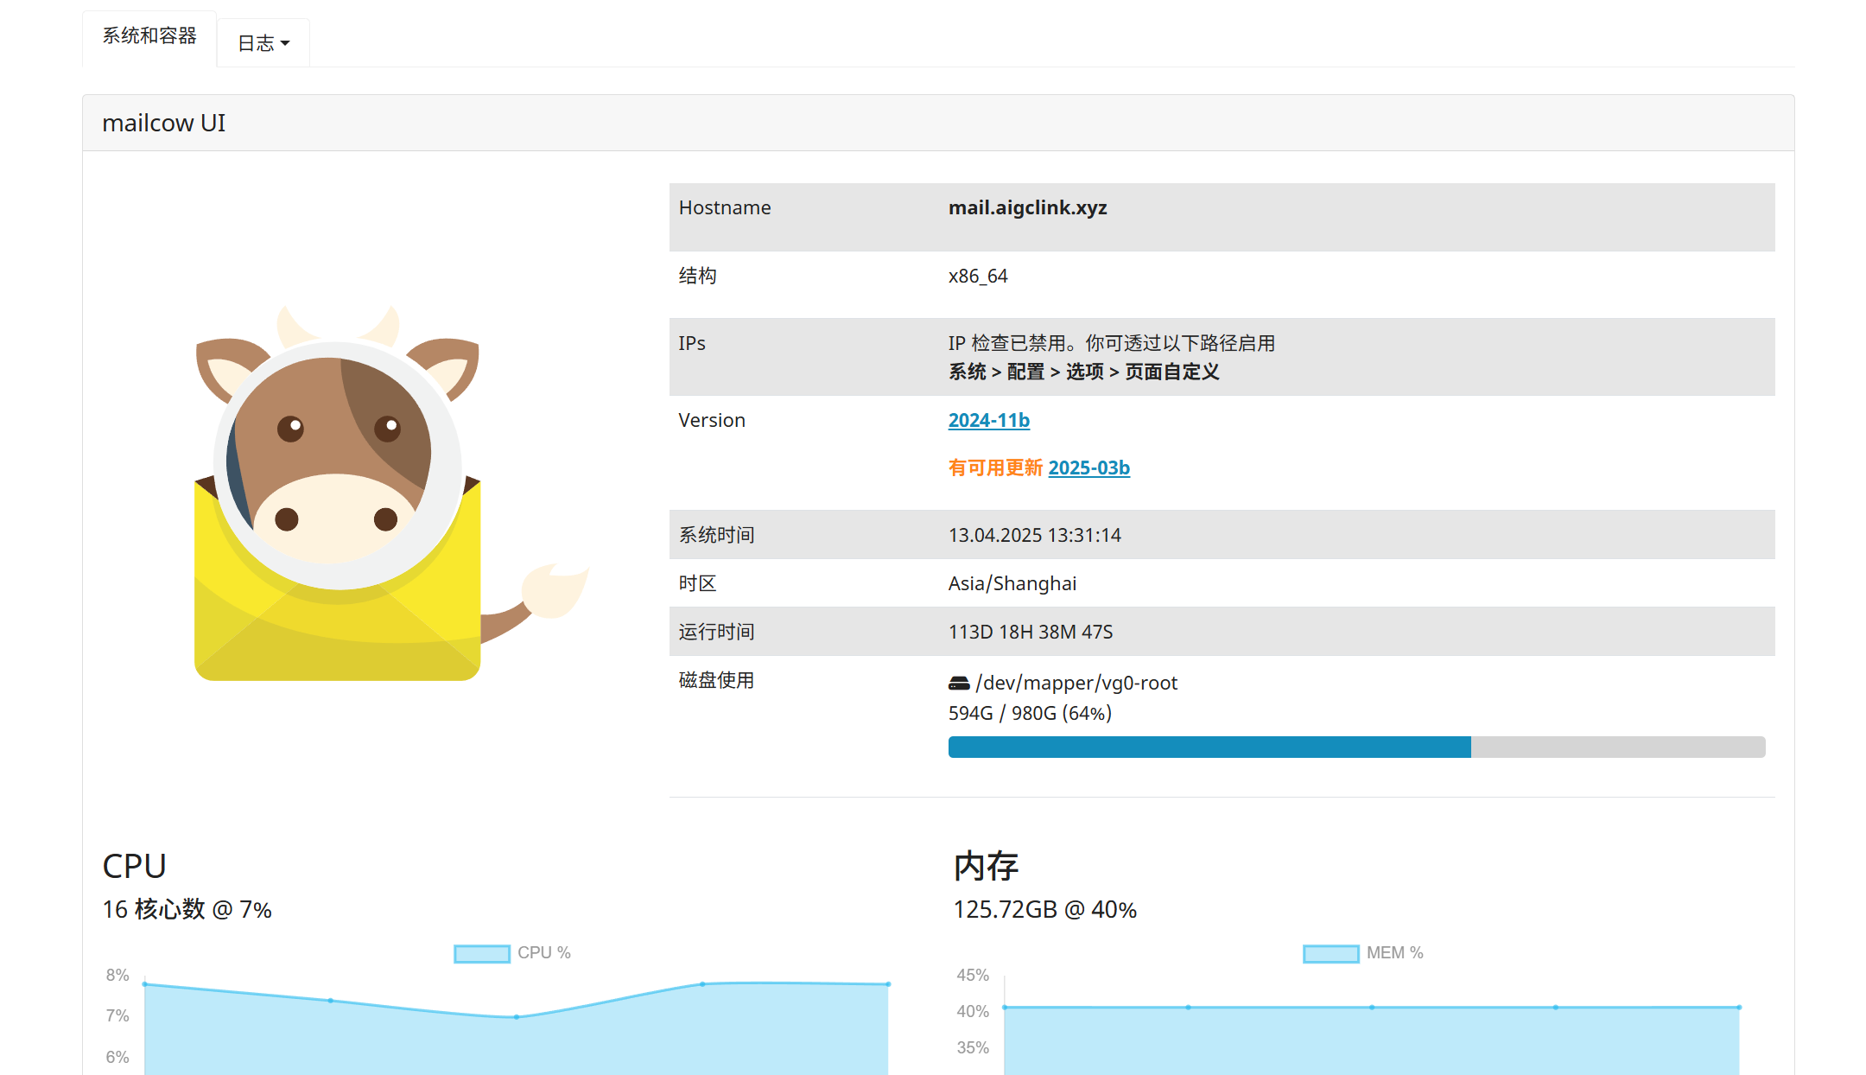Click the mailcow cow logo image
This screenshot has width=1866, height=1075.
point(391,493)
